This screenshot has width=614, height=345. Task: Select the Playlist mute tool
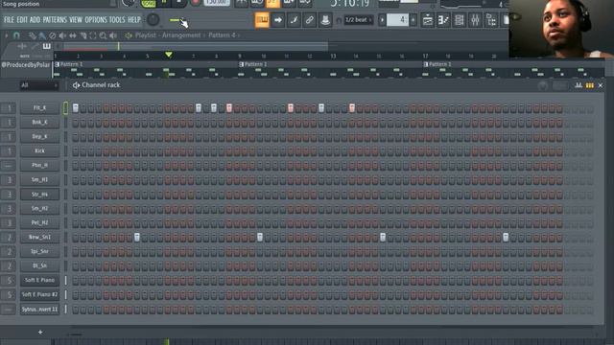(62, 35)
